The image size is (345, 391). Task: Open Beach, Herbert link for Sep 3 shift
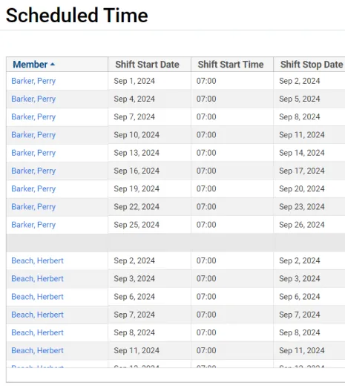(x=37, y=278)
